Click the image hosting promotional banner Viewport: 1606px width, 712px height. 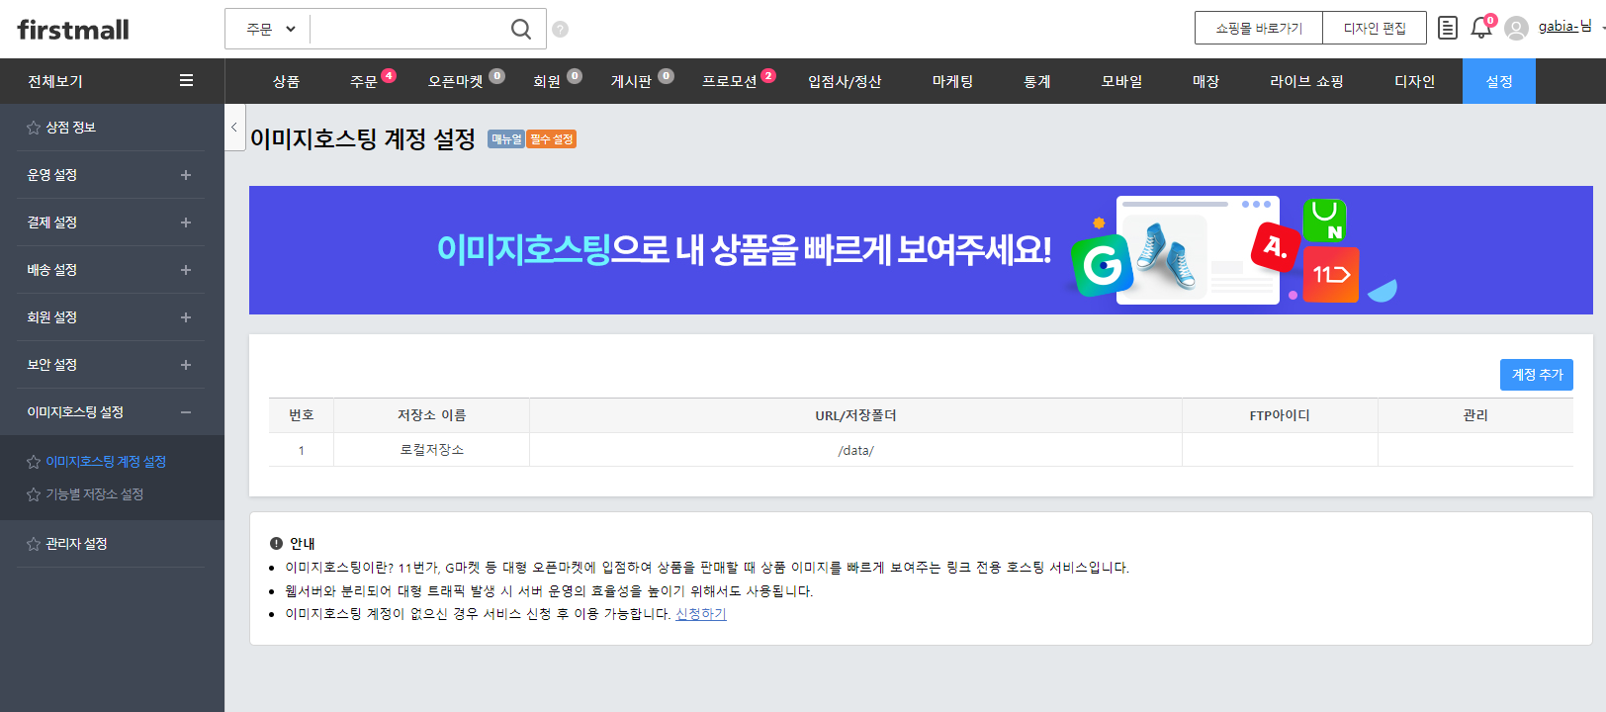[920, 250]
